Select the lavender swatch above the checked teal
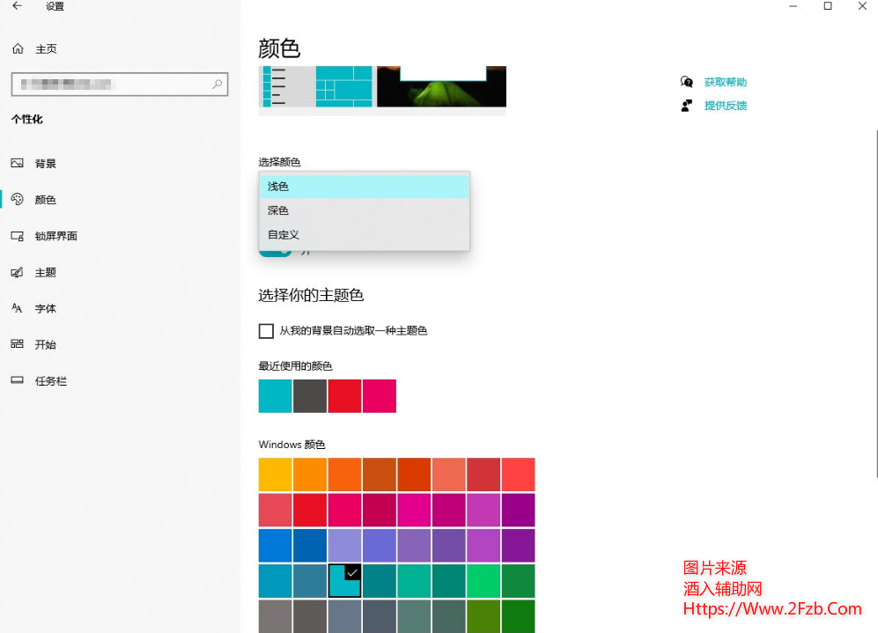 click(x=344, y=545)
